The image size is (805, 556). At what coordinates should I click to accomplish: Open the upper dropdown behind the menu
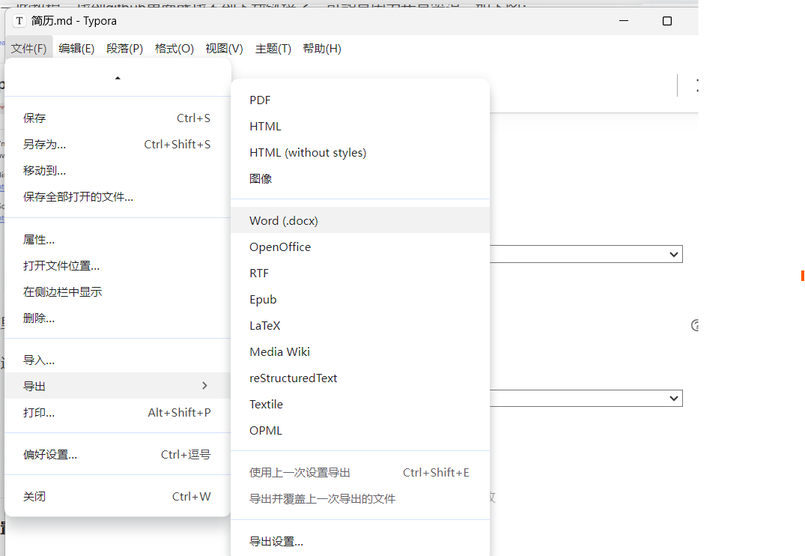[586, 254]
